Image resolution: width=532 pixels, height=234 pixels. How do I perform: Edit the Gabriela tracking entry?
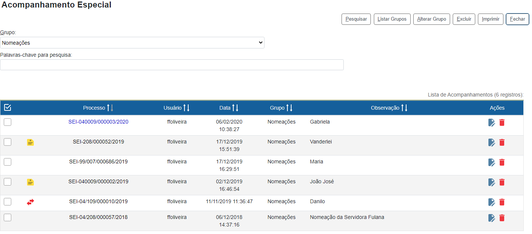pos(491,122)
